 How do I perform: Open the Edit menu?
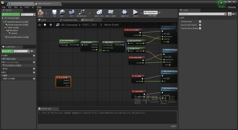coord(10,7)
